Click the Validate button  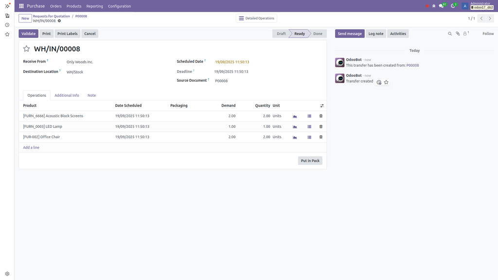(x=28, y=34)
